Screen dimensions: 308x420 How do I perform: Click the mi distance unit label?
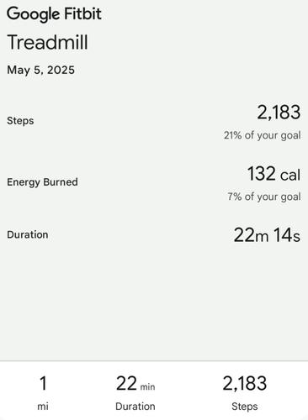coord(43,406)
